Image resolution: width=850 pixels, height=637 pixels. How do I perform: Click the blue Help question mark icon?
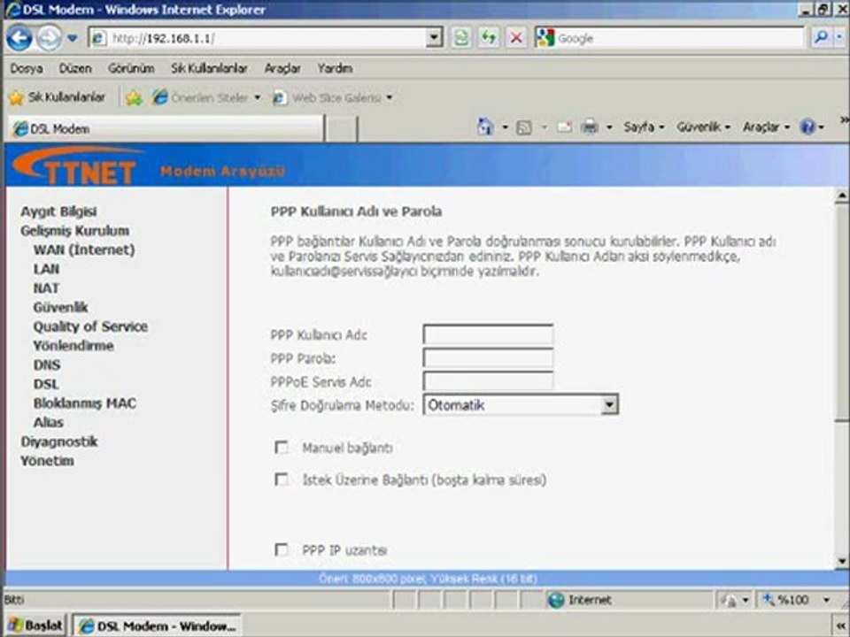point(807,127)
